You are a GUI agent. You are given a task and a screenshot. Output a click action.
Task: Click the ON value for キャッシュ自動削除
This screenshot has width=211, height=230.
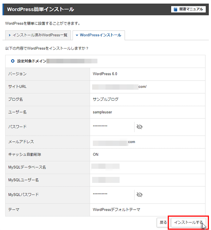(96, 154)
